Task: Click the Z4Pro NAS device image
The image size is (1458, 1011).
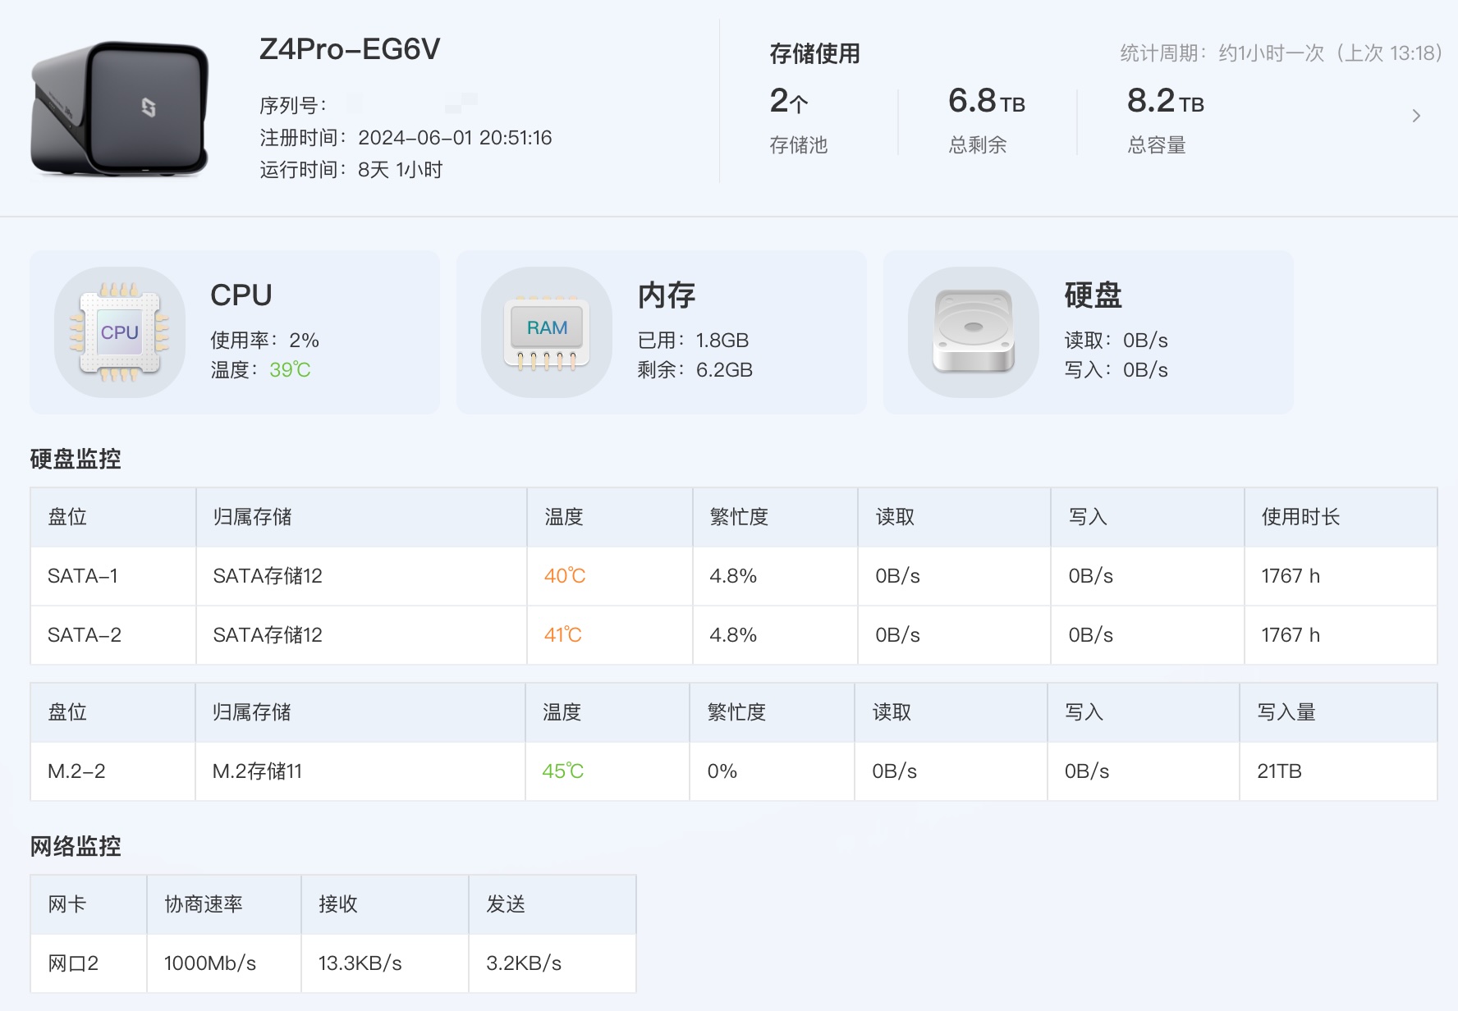Action: [x=120, y=109]
